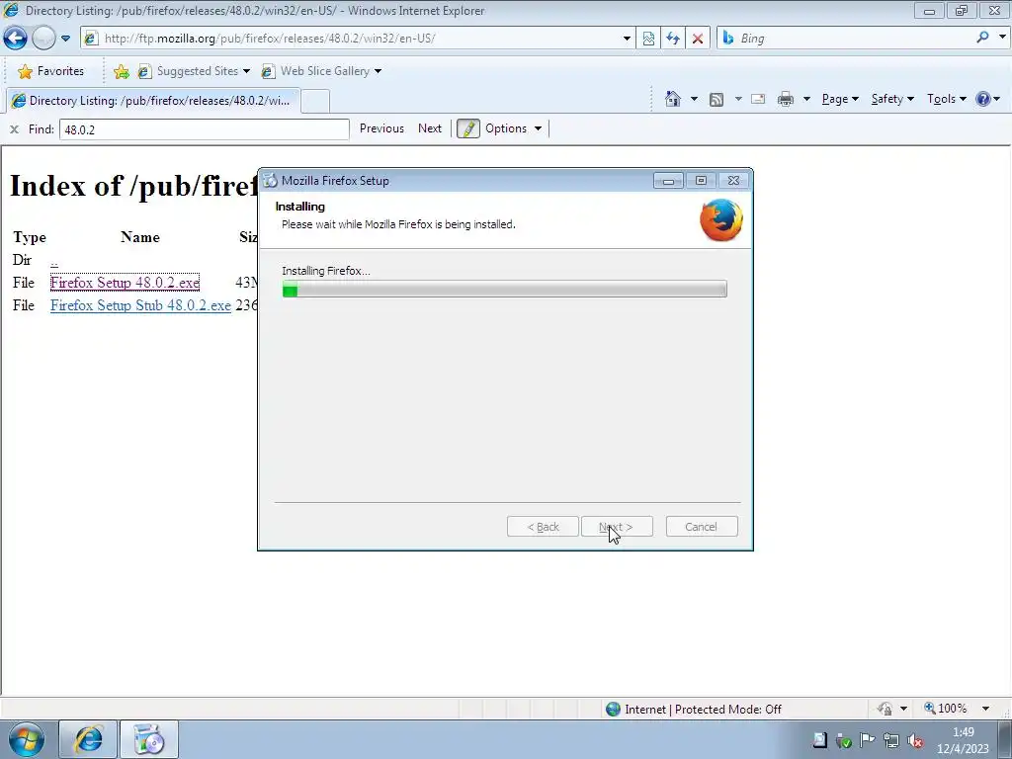Open the Find bar Options dropdown
The height and width of the screenshot is (759, 1012).
click(513, 128)
